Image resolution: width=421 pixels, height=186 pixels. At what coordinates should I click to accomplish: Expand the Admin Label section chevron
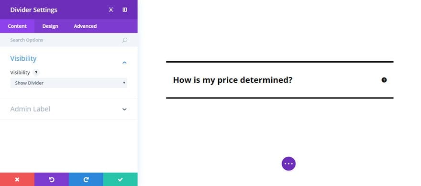pyautogui.click(x=124, y=109)
